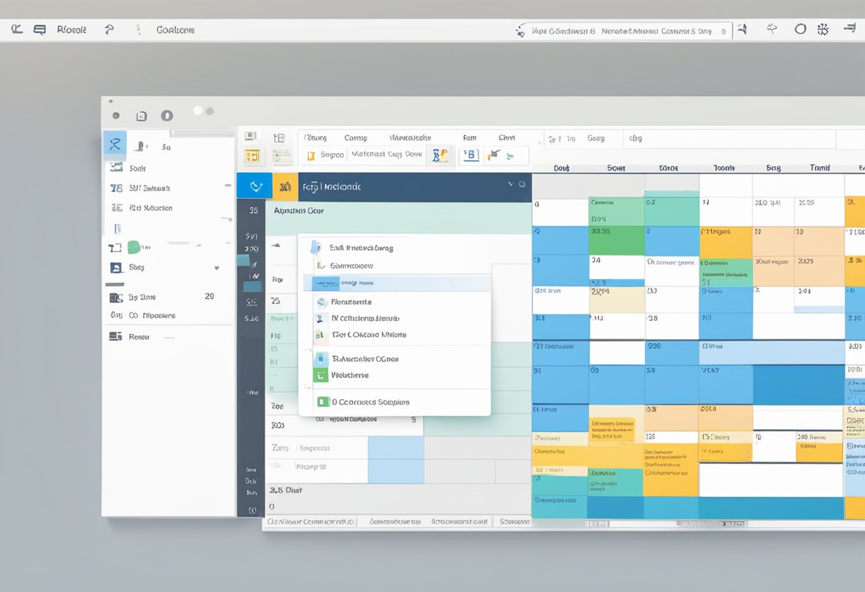Toggle the green pill switch in the sidebar
This screenshot has height=592, width=865.
pos(134,248)
